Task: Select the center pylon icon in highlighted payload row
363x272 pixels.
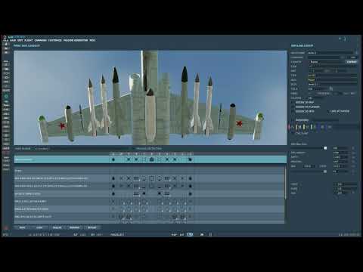Action: point(151,159)
